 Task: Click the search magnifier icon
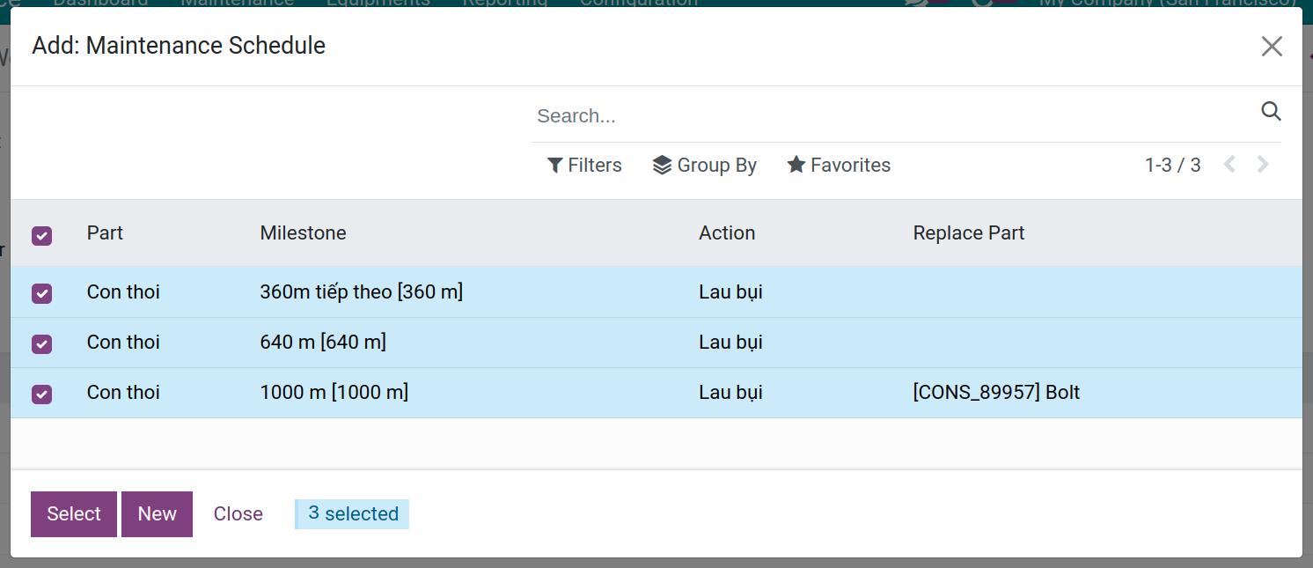pos(1271,111)
